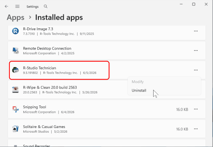Viewport: 213px width, 147px height.
Task: Click the 5/26/2026 install date
Action: coord(90,92)
